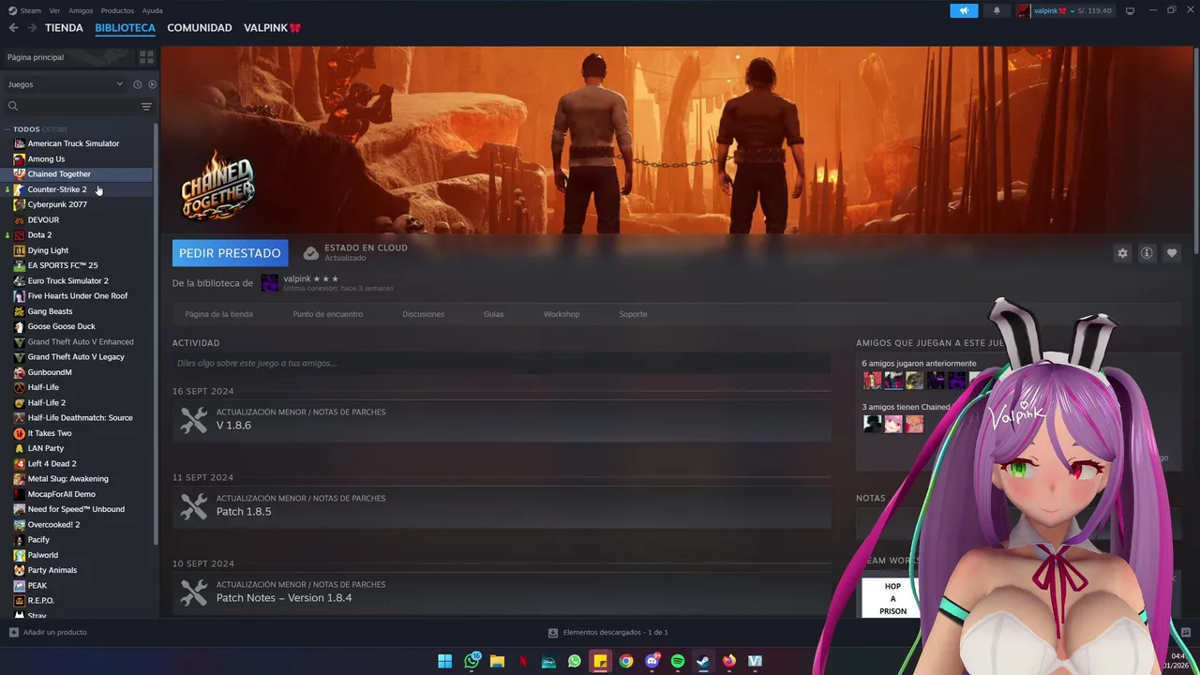1200x675 pixels.
Task: Open the collections grid view icon
Action: tap(146, 57)
